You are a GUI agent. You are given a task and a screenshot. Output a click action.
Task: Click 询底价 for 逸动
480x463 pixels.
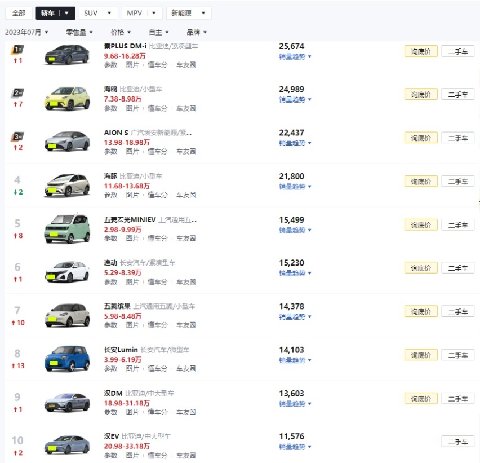421,268
